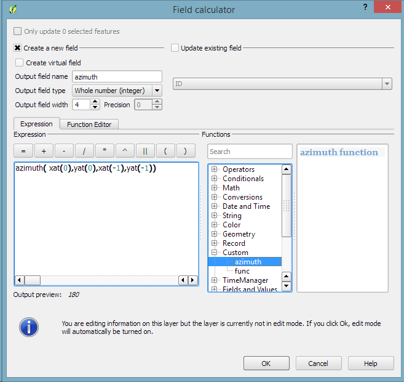The width and height of the screenshot is (404, 382).
Task: Collapse the Custom function group
Action: [215, 253]
